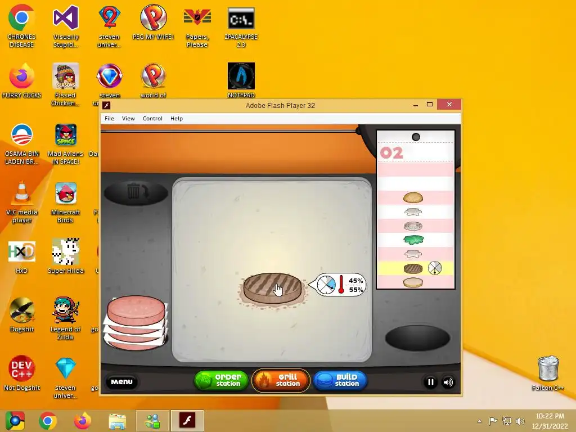This screenshot has width=576, height=432.
Task: Switch to the Grill Station
Action: [281, 380]
